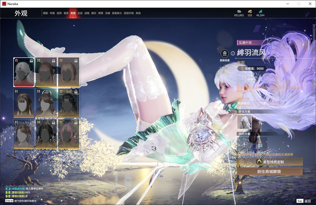Select the brown hairstyle with straight bangs
Image resolution: width=316 pixels, height=205 pixels.
[24, 103]
